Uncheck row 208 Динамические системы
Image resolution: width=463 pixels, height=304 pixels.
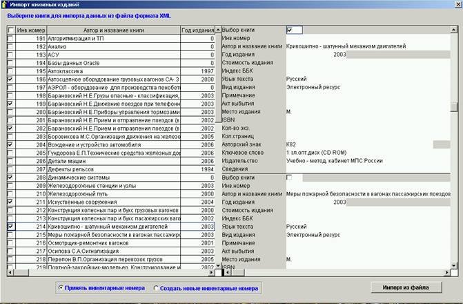[x=10, y=178]
